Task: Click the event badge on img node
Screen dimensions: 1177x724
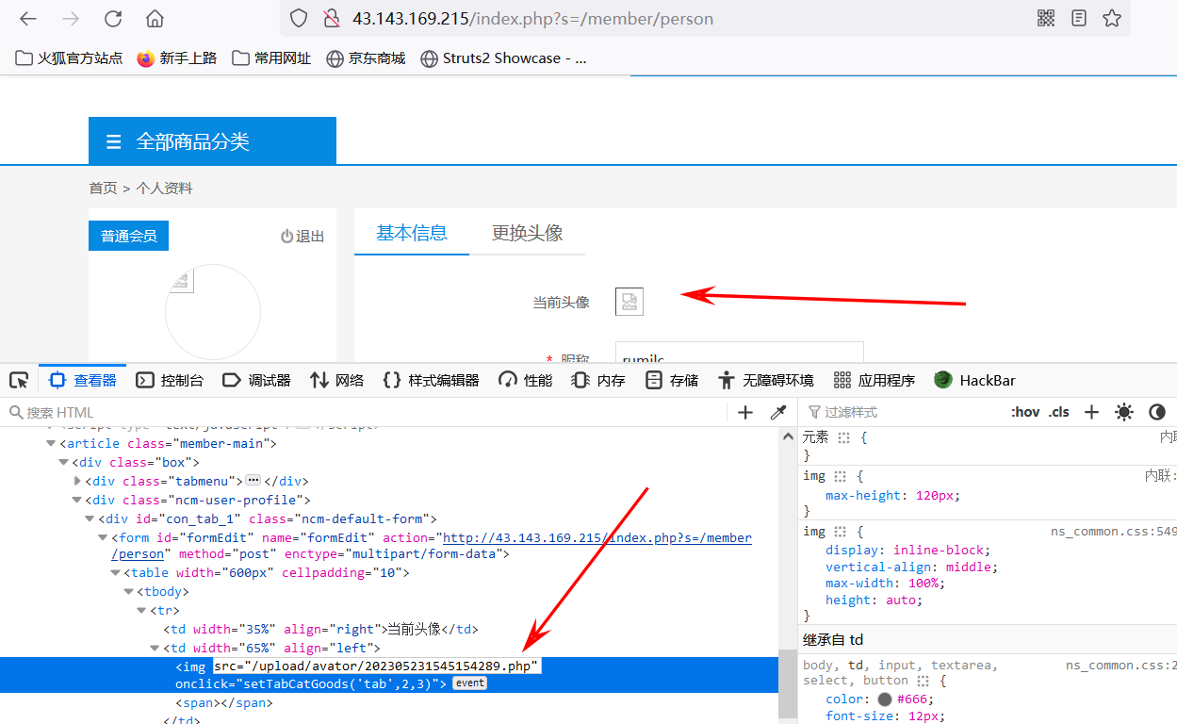Action: click(x=469, y=683)
